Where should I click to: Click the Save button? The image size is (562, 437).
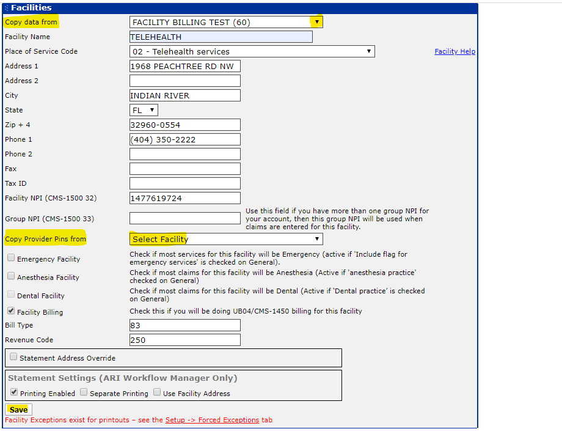tap(19, 409)
